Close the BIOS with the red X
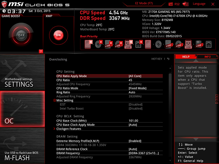Viewport: 219px width, 164px height. tap(213, 4)
